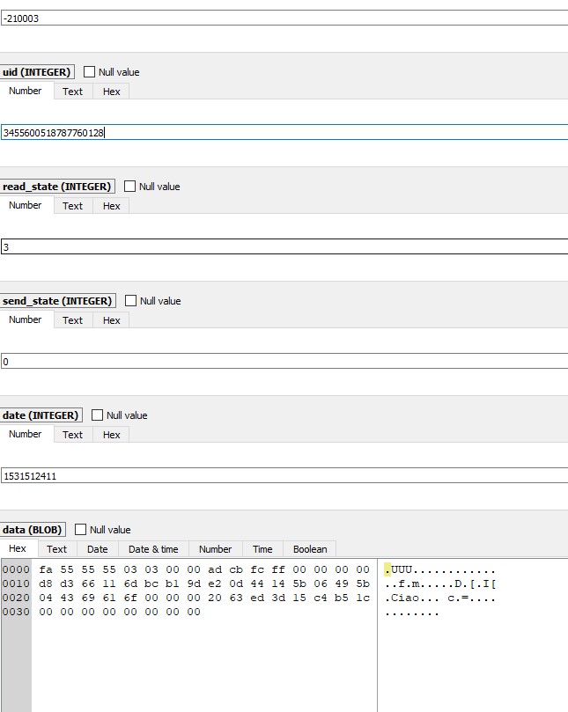
Task: Select the Number tab under send_state
Action: click(26, 319)
